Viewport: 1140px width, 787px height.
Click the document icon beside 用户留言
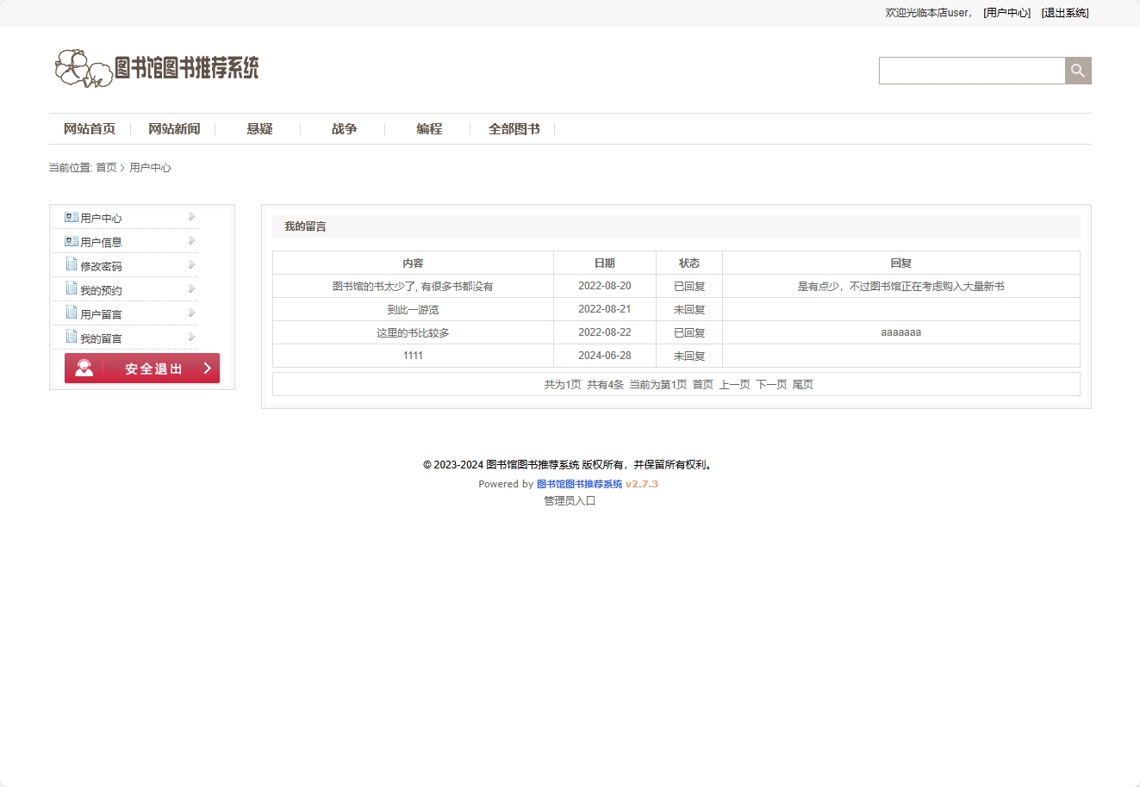71,313
